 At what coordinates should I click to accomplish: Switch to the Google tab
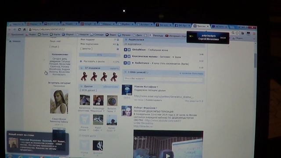coord(88,24)
